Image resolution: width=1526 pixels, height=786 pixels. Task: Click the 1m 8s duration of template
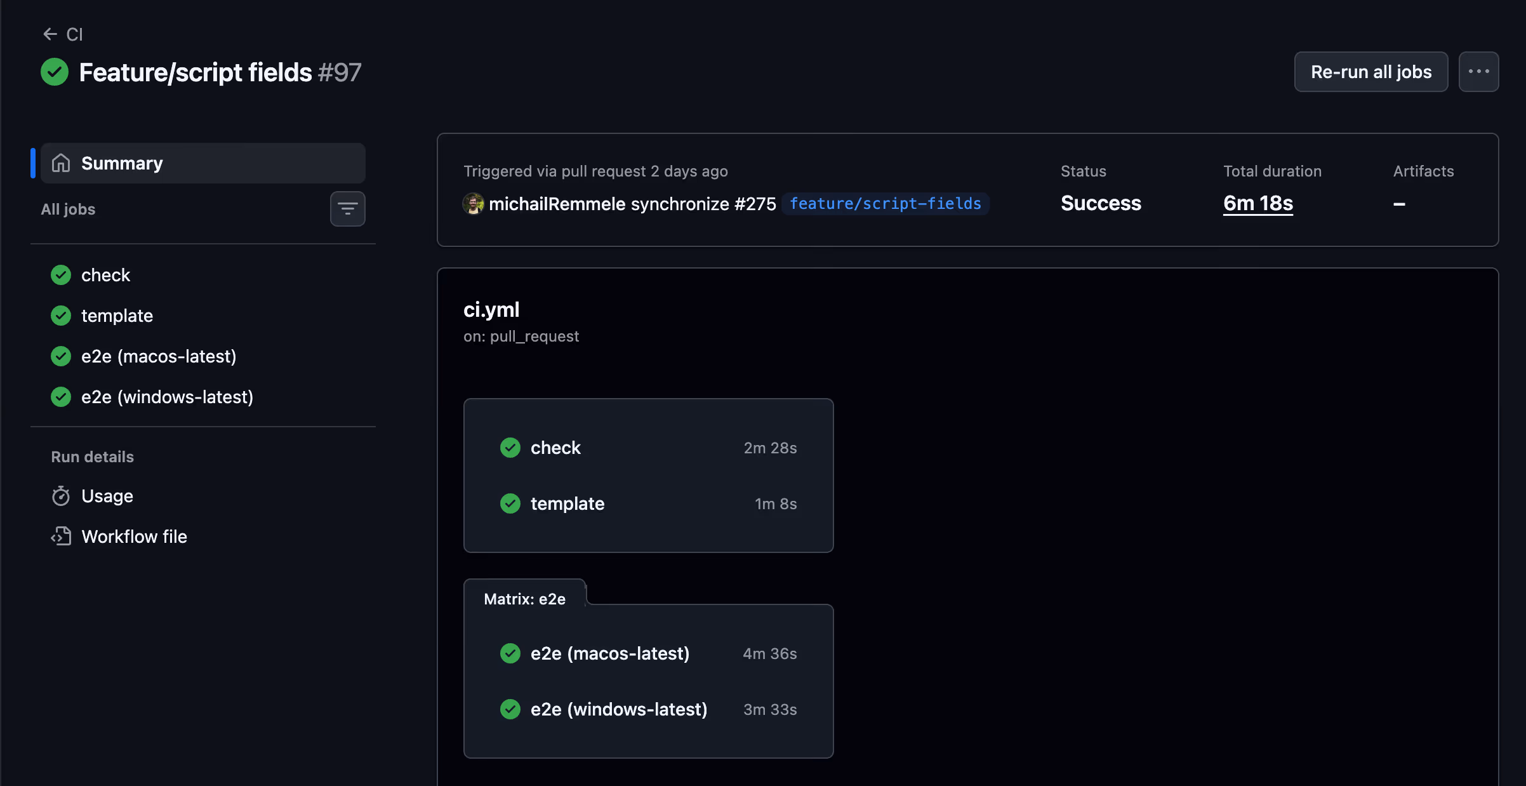click(776, 503)
